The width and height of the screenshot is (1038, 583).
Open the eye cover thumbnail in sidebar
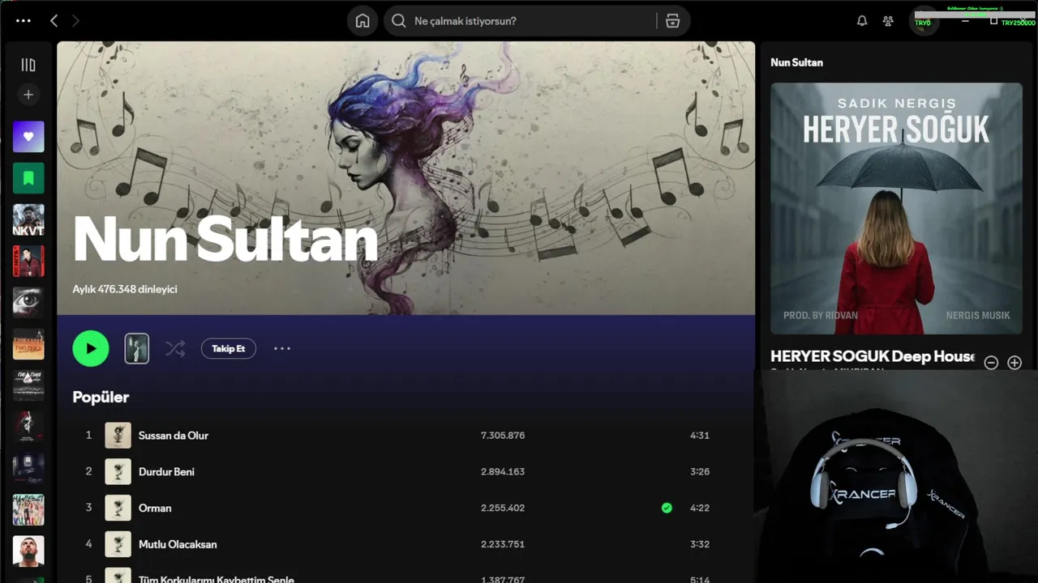pos(28,302)
